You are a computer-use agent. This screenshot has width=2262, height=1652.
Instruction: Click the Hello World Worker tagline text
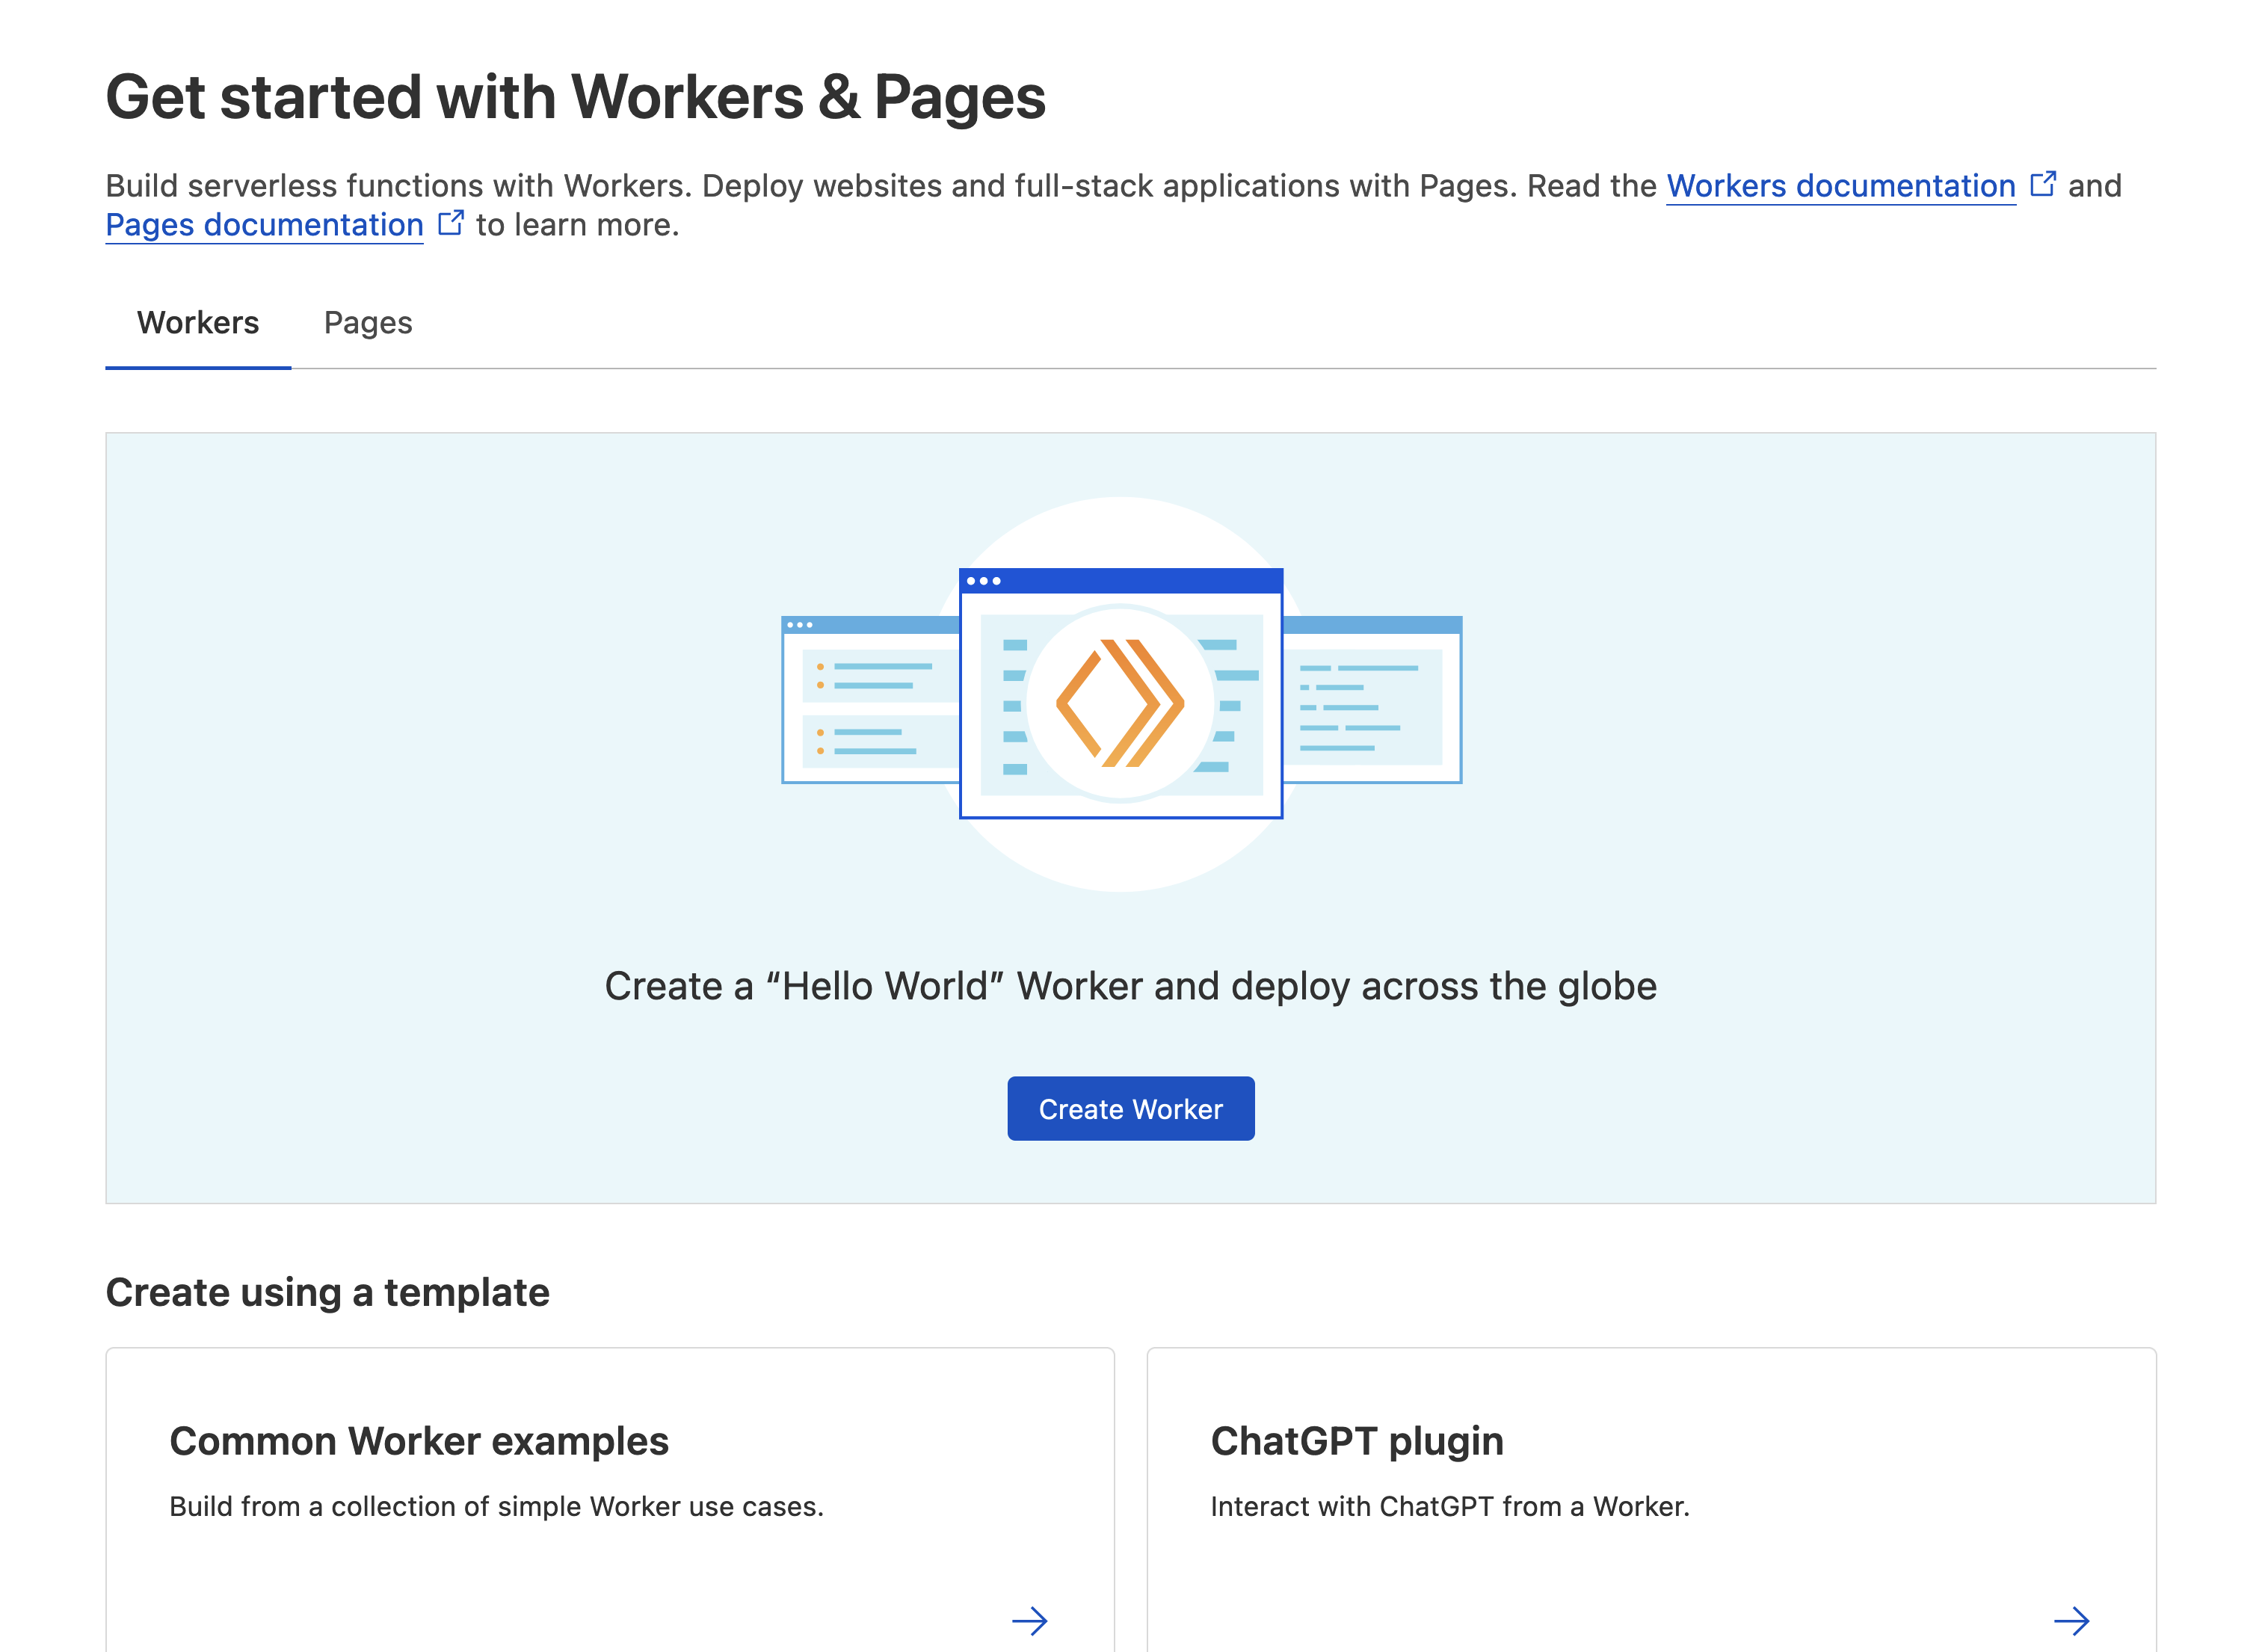coord(1130,986)
